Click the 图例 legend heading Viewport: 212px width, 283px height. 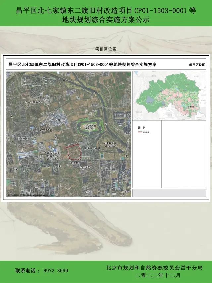(x=142, y=127)
